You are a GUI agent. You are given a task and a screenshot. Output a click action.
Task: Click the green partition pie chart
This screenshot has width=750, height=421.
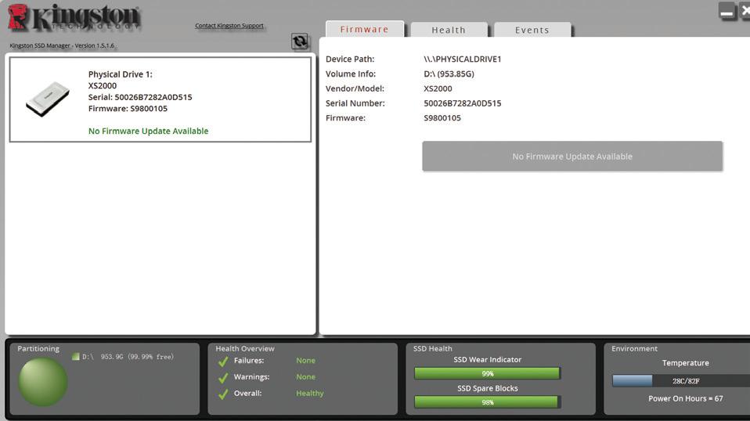pos(42,382)
